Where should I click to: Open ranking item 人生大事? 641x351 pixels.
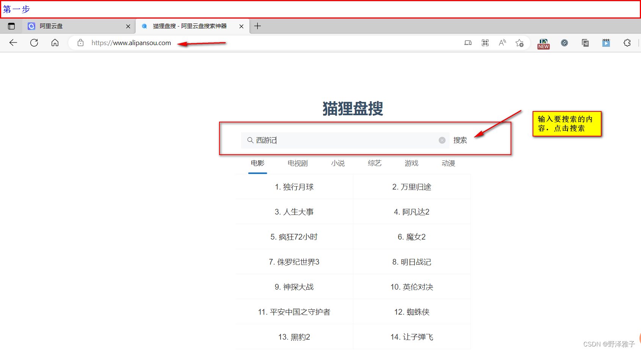pyautogui.click(x=294, y=212)
